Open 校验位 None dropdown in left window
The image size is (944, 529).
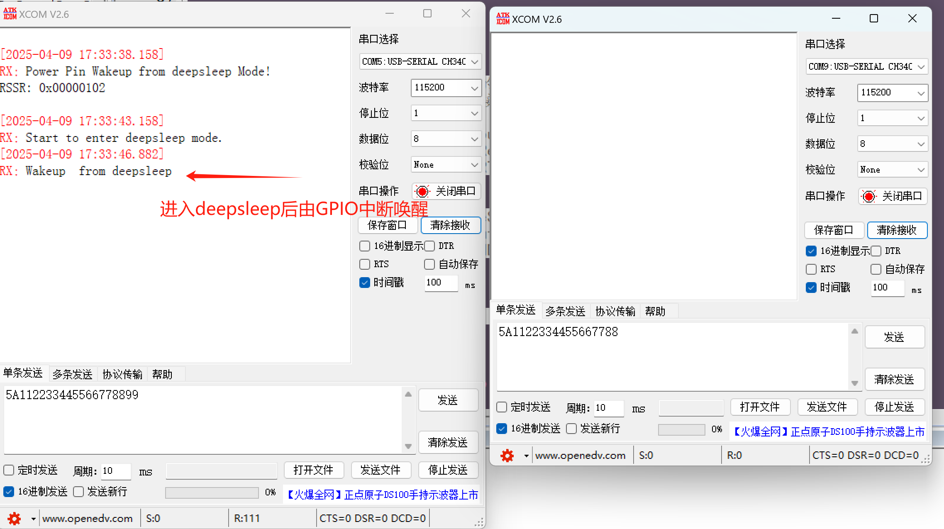point(446,165)
